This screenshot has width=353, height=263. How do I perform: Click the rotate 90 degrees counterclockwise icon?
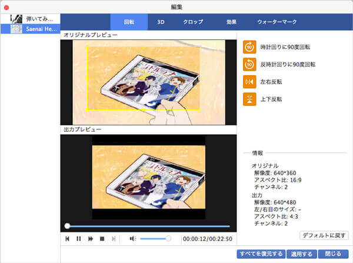pyautogui.click(x=249, y=64)
